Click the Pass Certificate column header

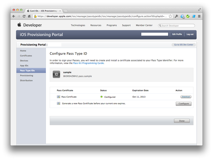point(65,91)
